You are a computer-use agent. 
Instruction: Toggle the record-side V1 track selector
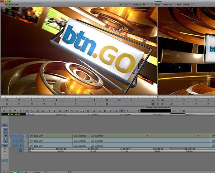(x=20, y=136)
